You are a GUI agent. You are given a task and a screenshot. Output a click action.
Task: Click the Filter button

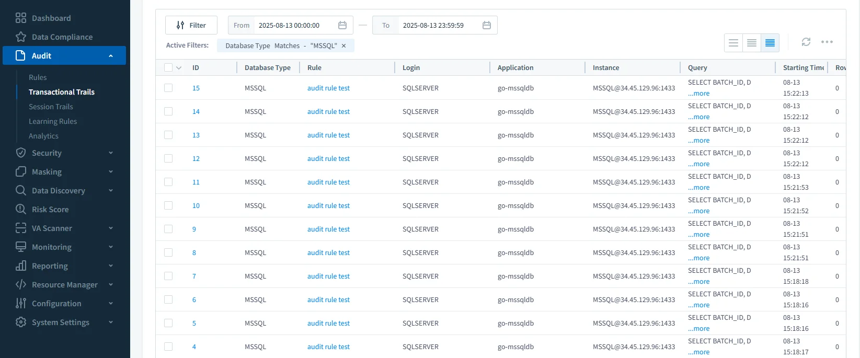[191, 25]
